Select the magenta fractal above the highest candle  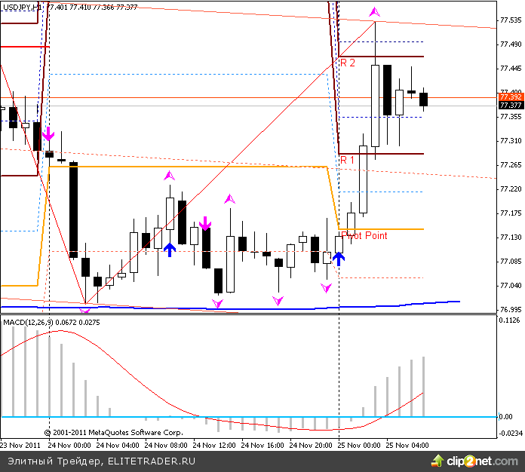click(x=374, y=12)
